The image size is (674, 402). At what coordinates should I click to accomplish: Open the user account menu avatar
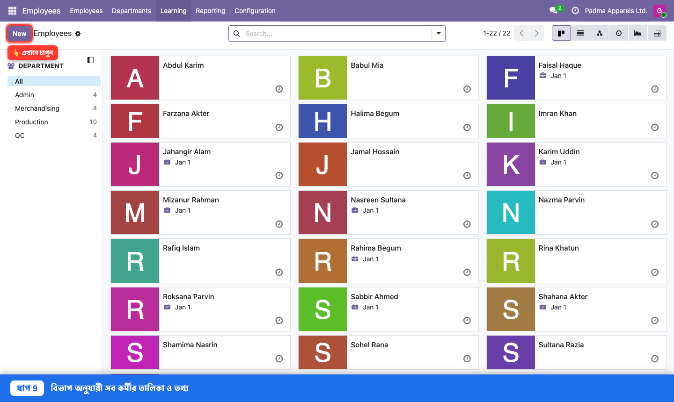(x=659, y=11)
